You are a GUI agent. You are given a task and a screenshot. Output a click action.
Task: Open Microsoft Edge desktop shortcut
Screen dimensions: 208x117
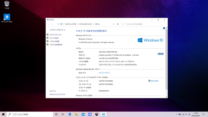(x=7, y=18)
